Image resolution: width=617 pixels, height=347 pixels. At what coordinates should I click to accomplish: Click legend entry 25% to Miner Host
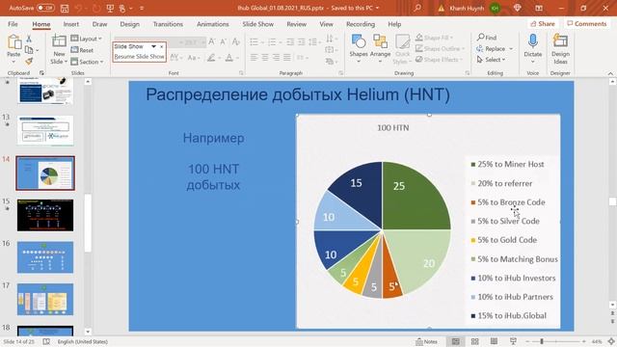pyautogui.click(x=508, y=164)
